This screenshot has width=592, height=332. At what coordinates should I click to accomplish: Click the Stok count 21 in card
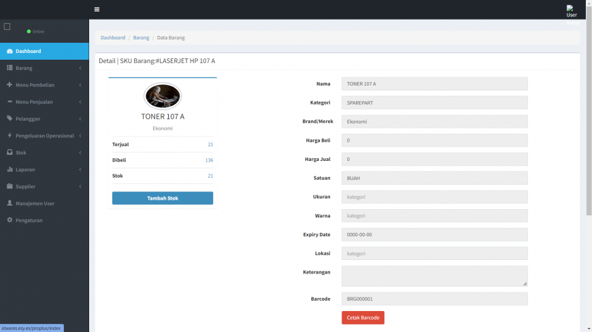[210, 176]
